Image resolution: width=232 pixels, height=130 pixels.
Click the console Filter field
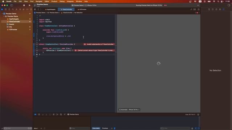coord(175,129)
